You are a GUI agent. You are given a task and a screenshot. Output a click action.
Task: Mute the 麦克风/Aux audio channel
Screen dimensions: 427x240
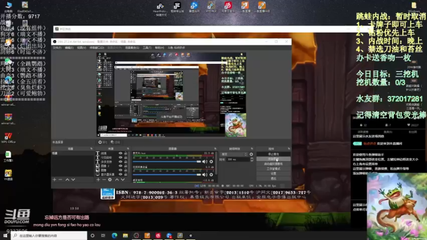click(x=205, y=162)
